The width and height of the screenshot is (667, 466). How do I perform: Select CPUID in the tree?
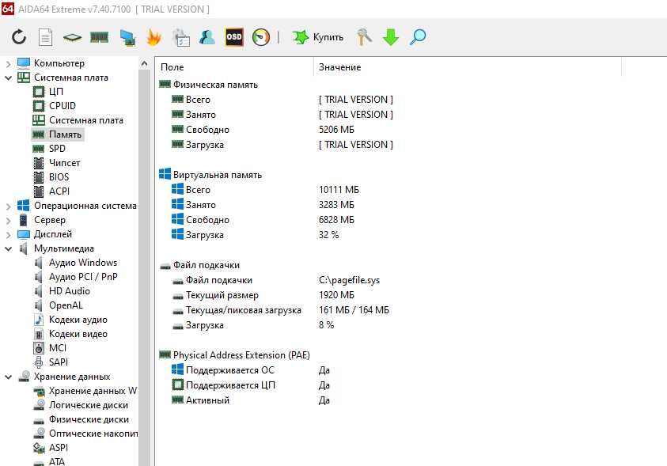pos(62,106)
